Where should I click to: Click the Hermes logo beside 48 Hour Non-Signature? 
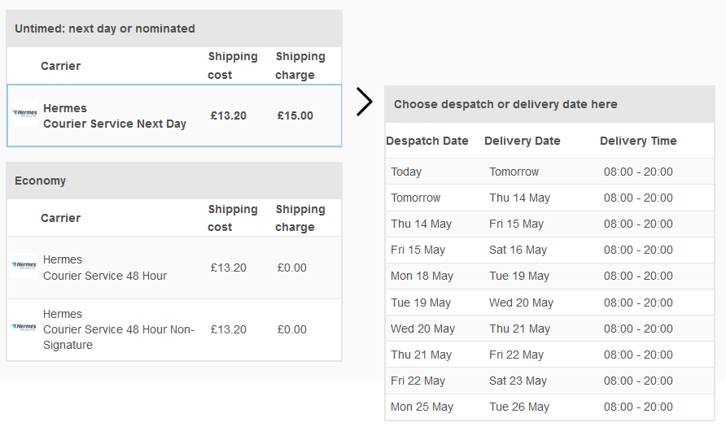(24, 327)
